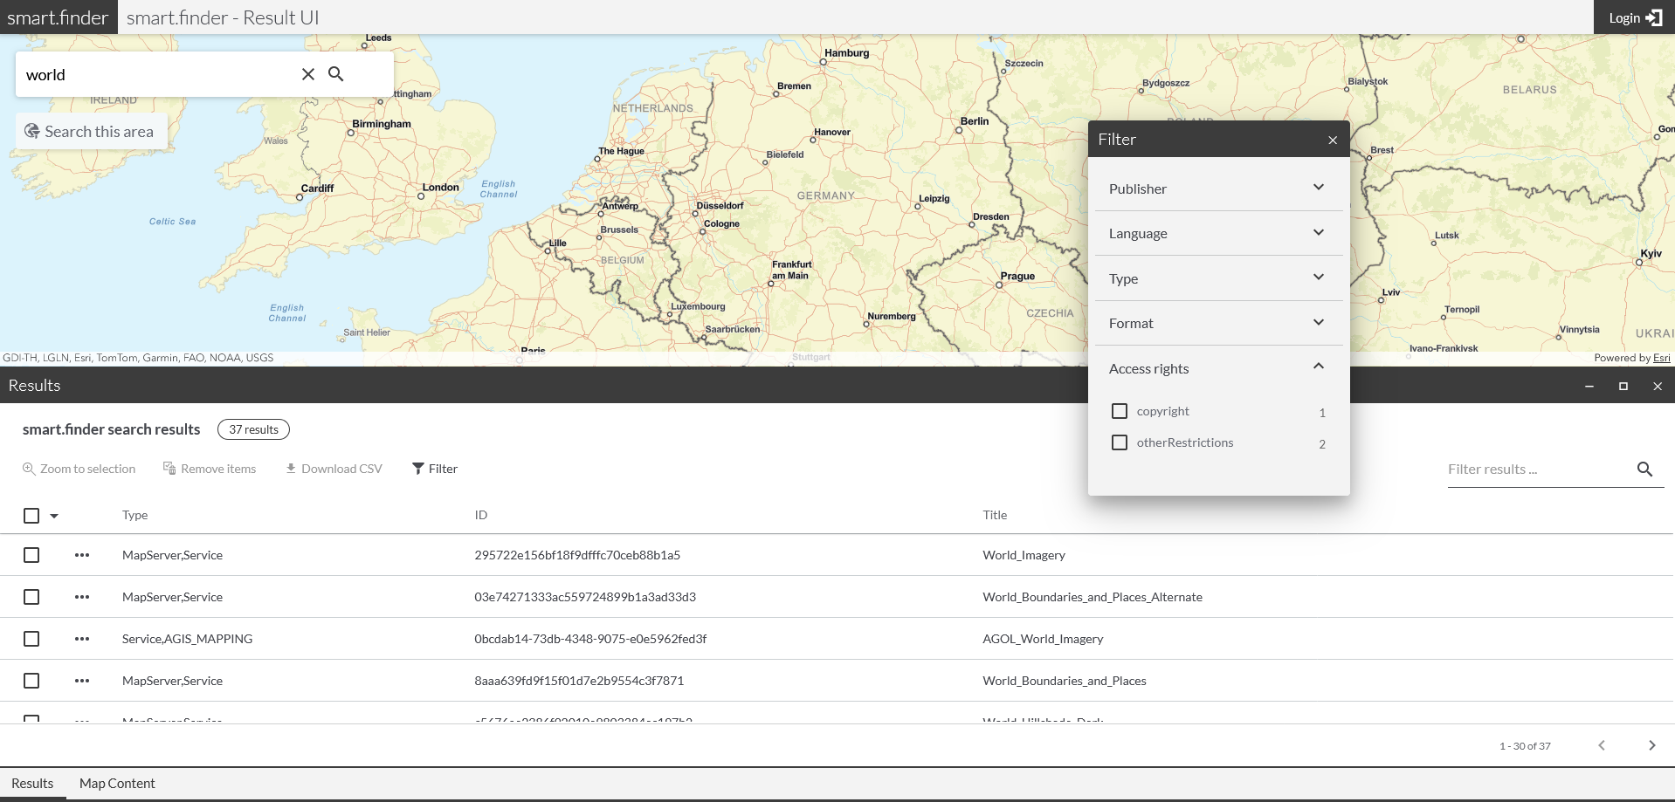Enable the otherRestrictions filter checkbox
Viewport: 1675px width, 802px height.
[x=1120, y=442]
